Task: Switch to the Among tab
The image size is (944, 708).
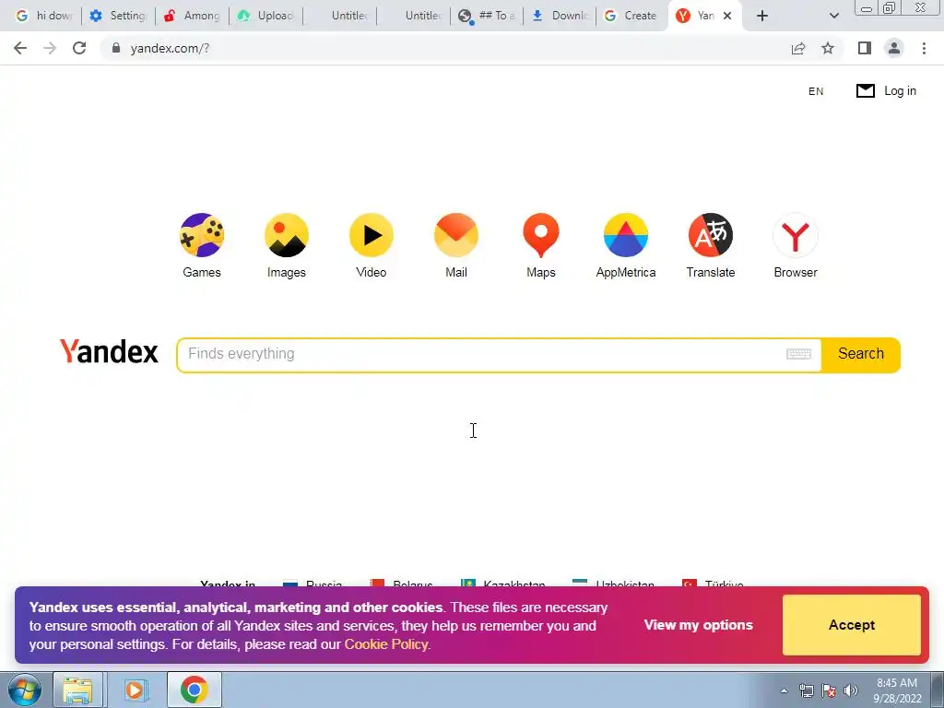Action: tap(193, 16)
